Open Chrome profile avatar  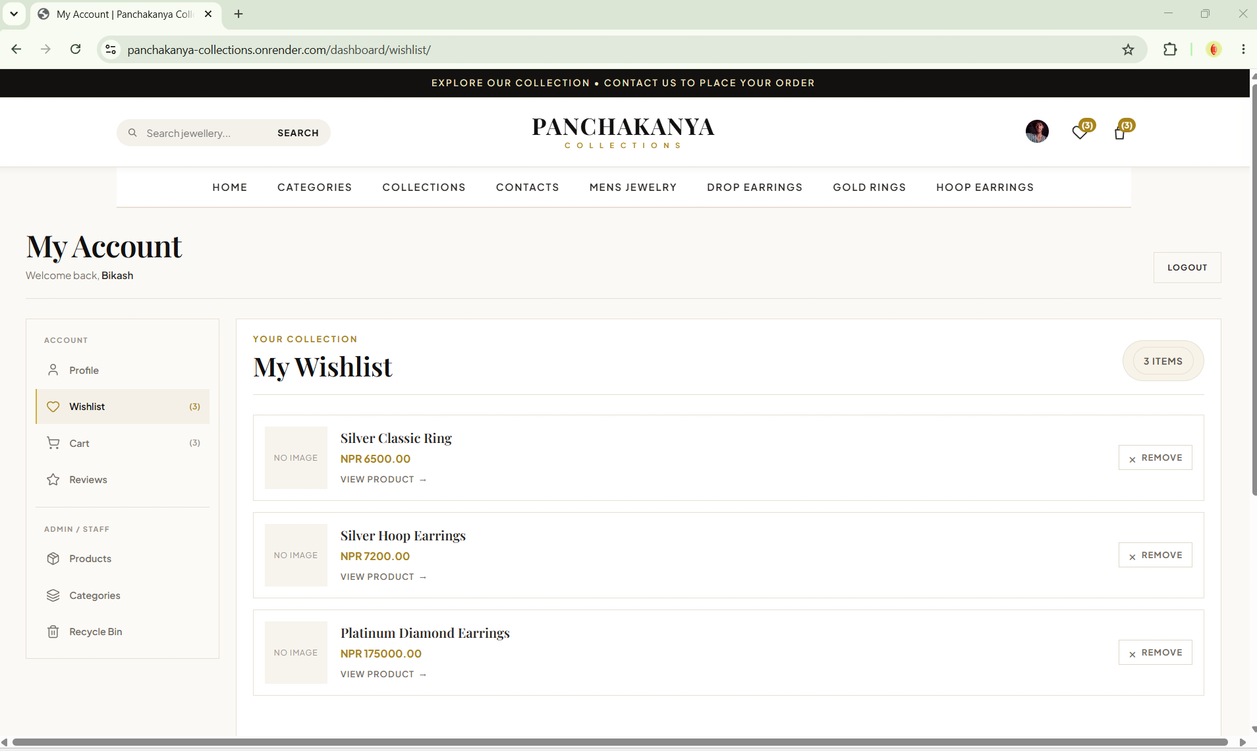point(1214,49)
